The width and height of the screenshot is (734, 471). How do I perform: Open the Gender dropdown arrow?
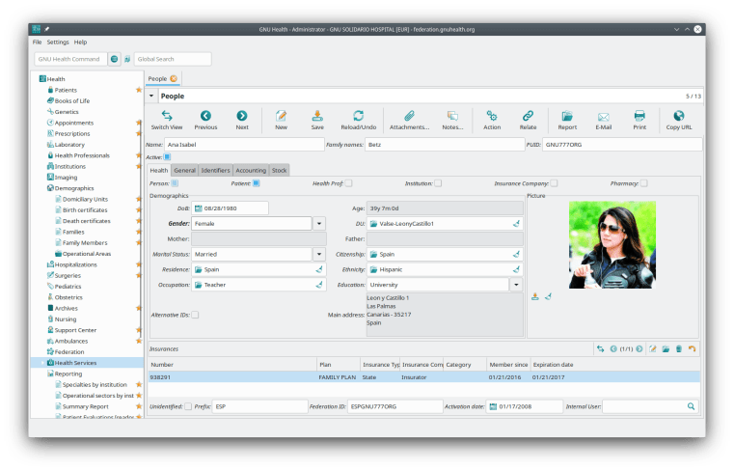pos(319,223)
